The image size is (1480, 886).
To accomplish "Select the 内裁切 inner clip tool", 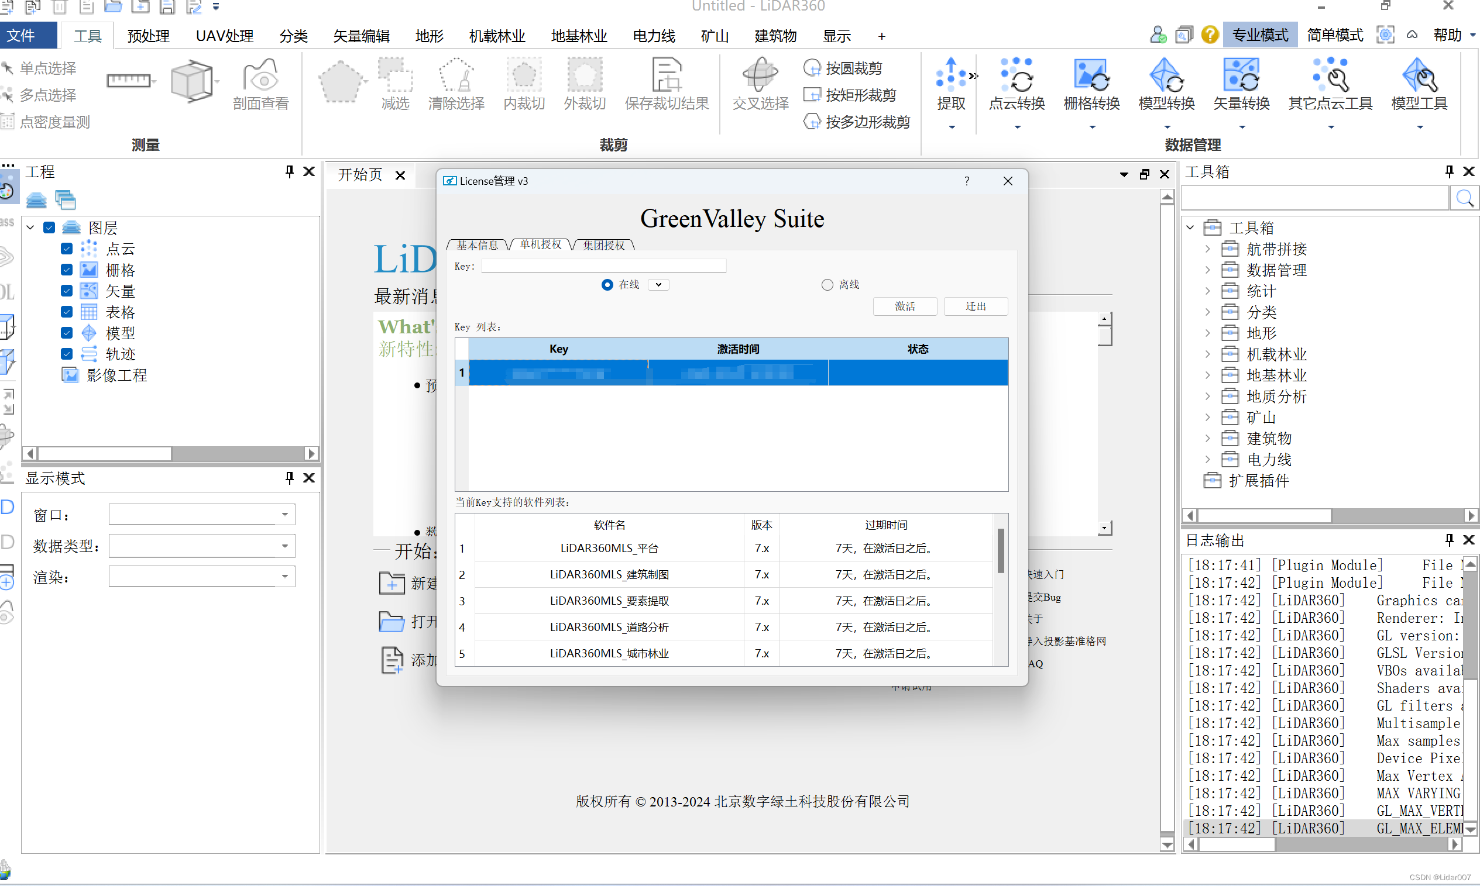I will [524, 85].
